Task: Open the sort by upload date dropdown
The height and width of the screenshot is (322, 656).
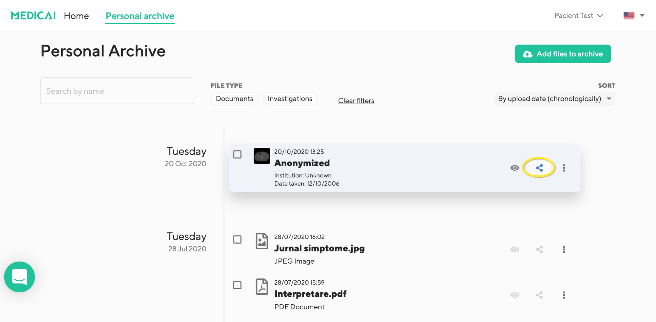Action: pos(554,99)
